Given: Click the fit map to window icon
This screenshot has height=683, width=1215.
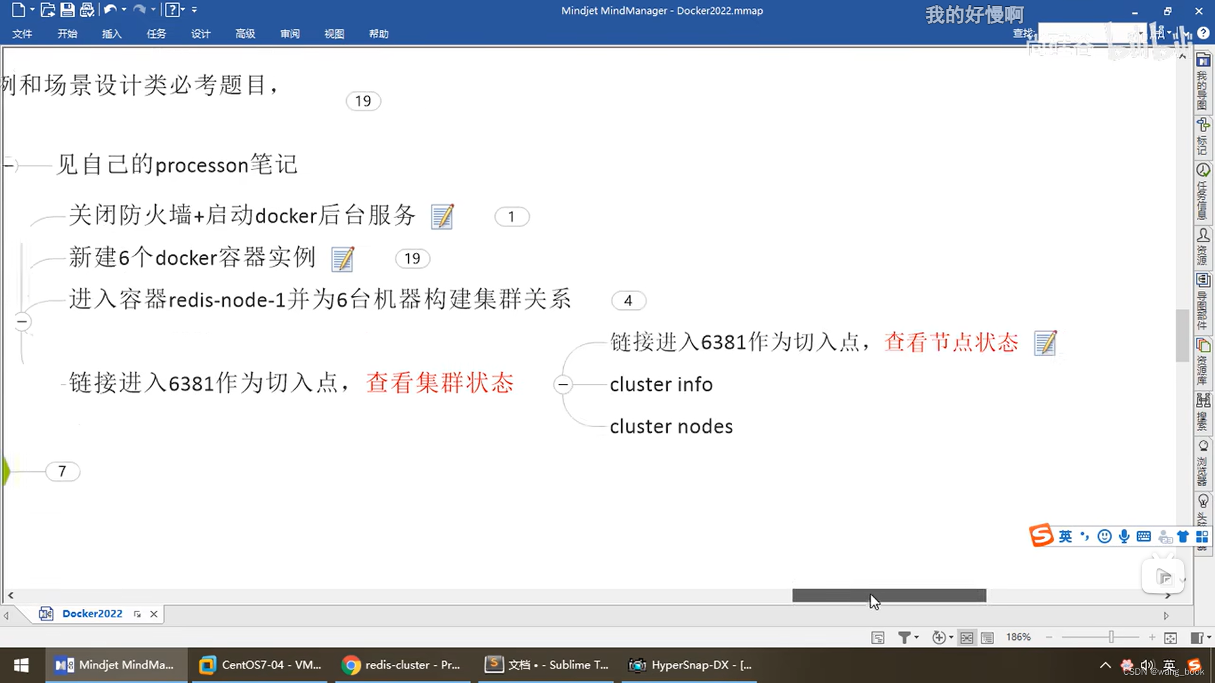Looking at the screenshot, I should pyautogui.click(x=1170, y=637).
